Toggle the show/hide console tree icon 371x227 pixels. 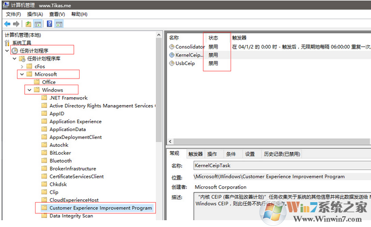tap(38, 24)
